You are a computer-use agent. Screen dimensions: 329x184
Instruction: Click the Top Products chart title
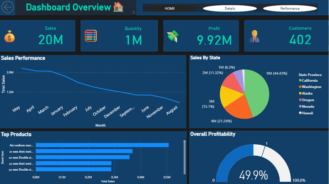pyautogui.click(x=16, y=134)
